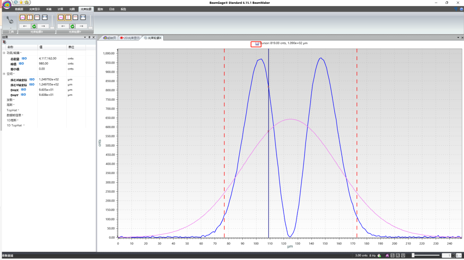Click the ISO link next to D4σX
Image resolution: width=464 pixels, height=260 pixels.
click(x=24, y=89)
